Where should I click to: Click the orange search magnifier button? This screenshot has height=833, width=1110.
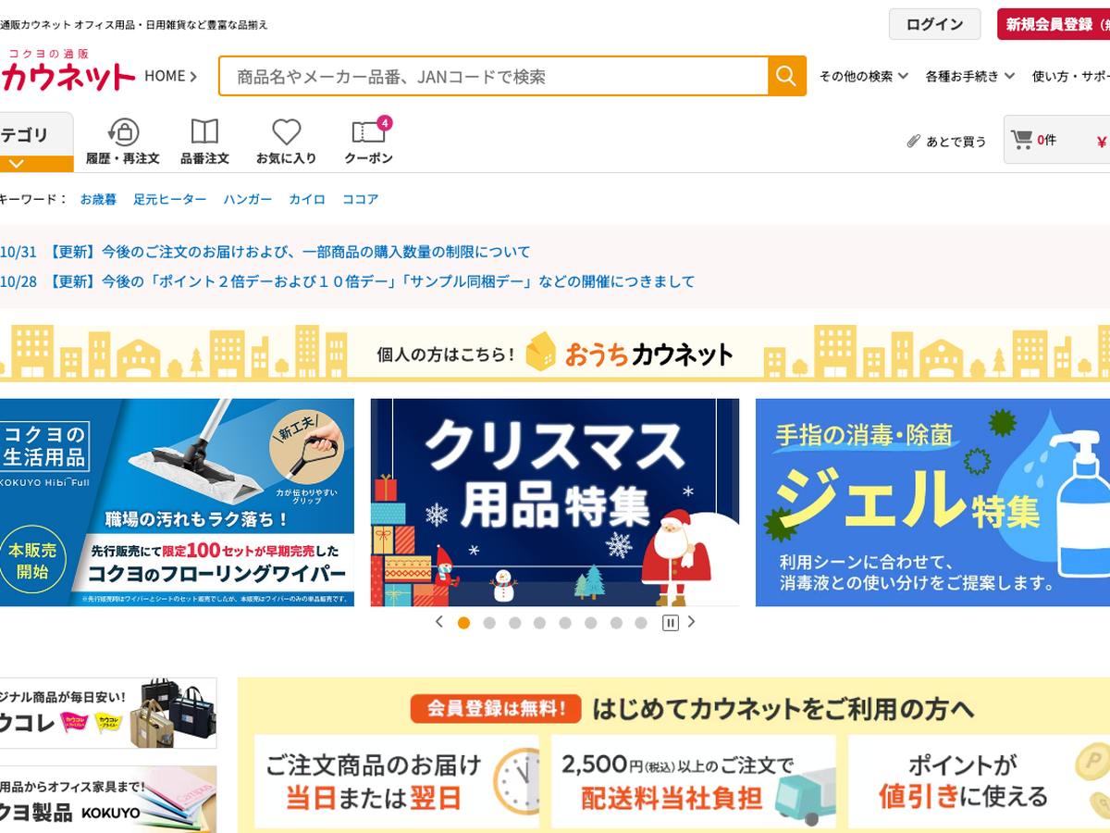pos(786,76)
